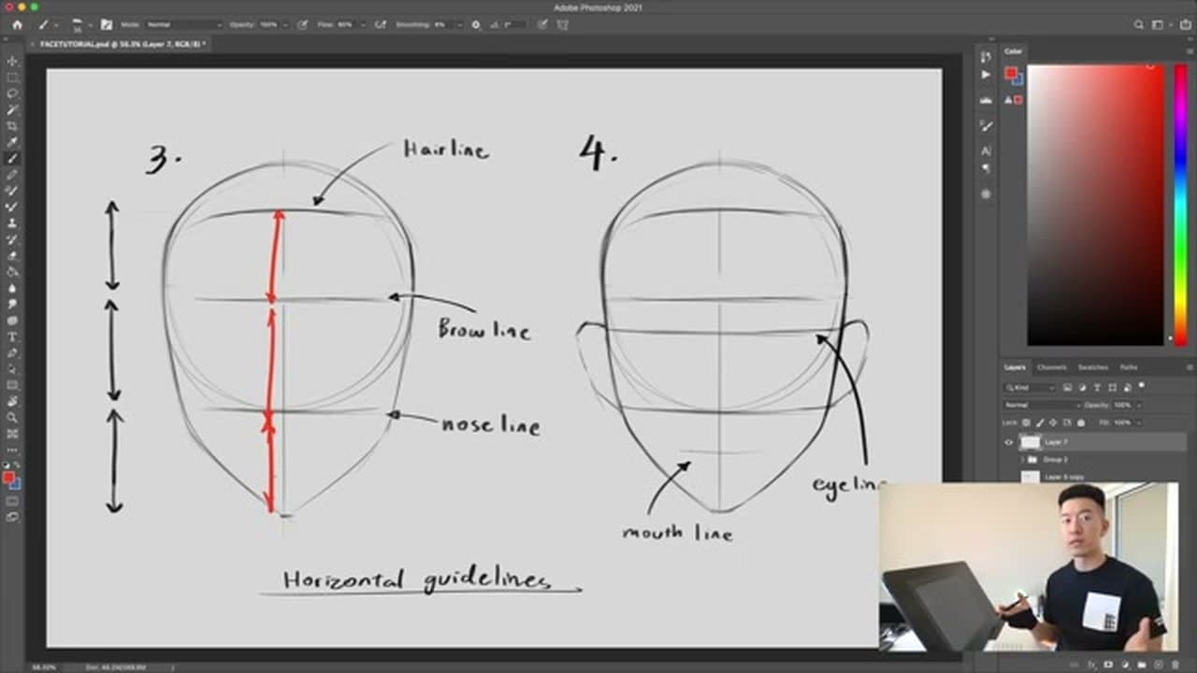Select the Color panel tab

(x=1014, y=51)
